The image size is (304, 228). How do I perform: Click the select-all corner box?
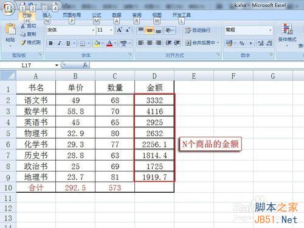(x=8, y=75)
